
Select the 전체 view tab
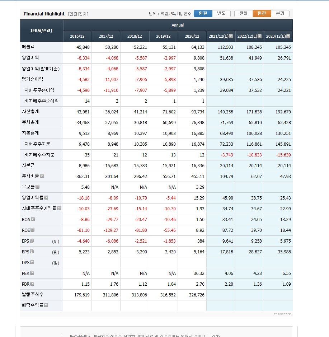point(244,13)
